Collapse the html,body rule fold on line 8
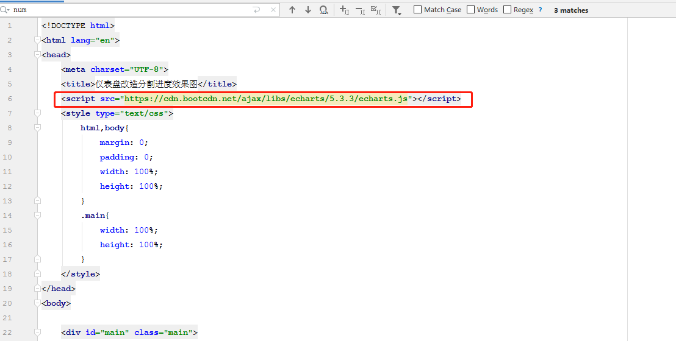The image size is (676, 341). click(37, 128)
